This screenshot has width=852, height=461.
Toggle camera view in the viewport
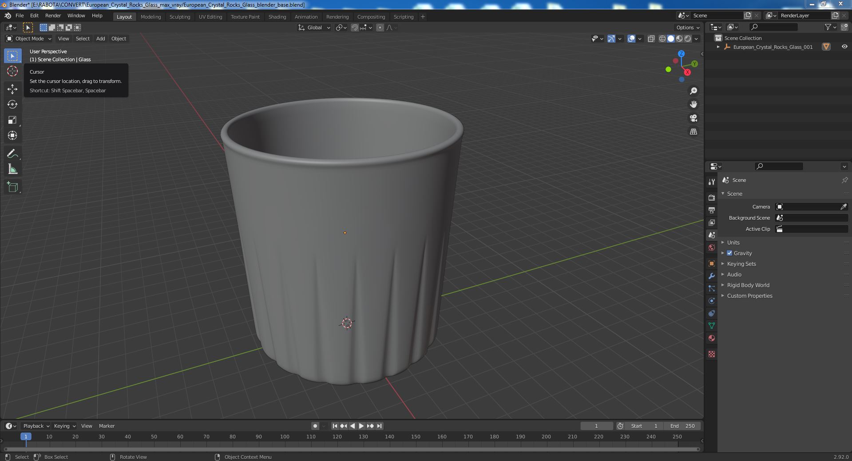pyautogui.click(x=693, y=118)
